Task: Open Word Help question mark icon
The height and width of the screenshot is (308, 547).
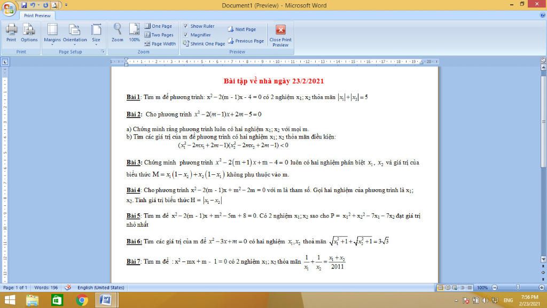Action: [543, 15]
